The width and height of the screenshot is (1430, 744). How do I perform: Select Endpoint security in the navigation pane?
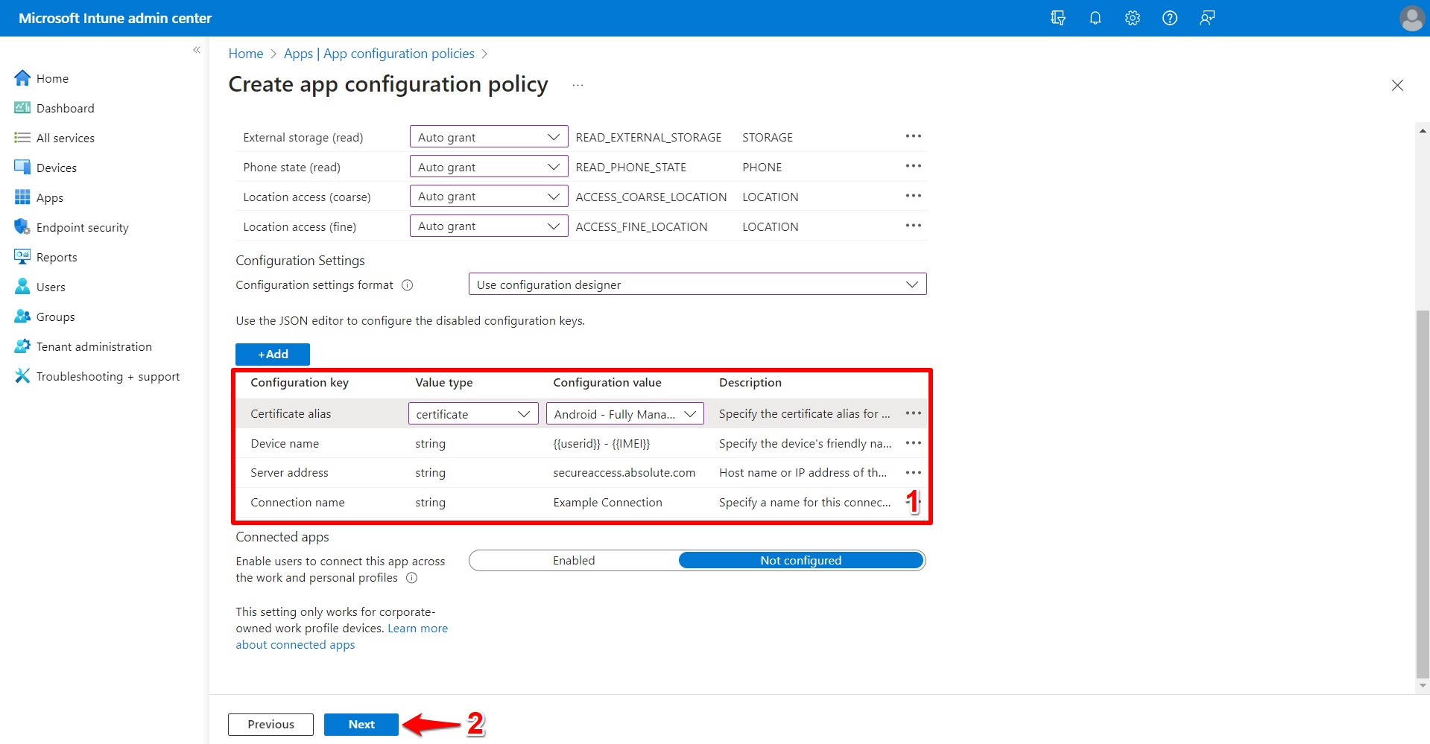(x=82, y=226)
